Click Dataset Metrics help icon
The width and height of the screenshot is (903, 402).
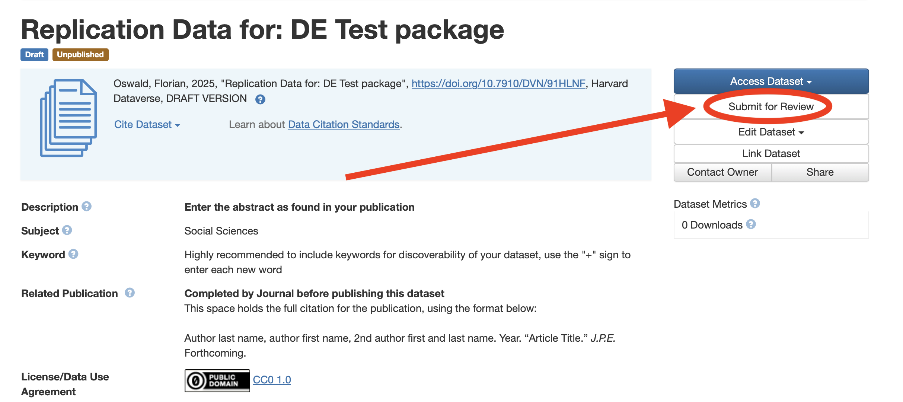click(755, 204)
